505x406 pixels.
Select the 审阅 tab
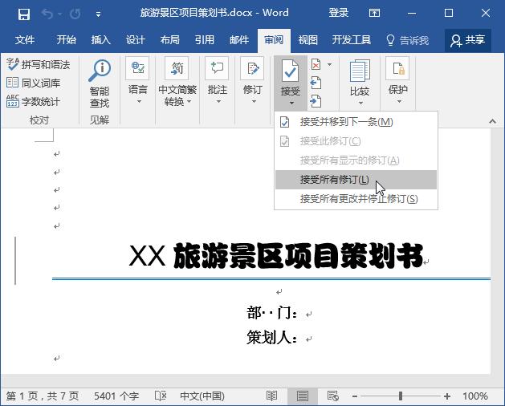pos(274,40)
